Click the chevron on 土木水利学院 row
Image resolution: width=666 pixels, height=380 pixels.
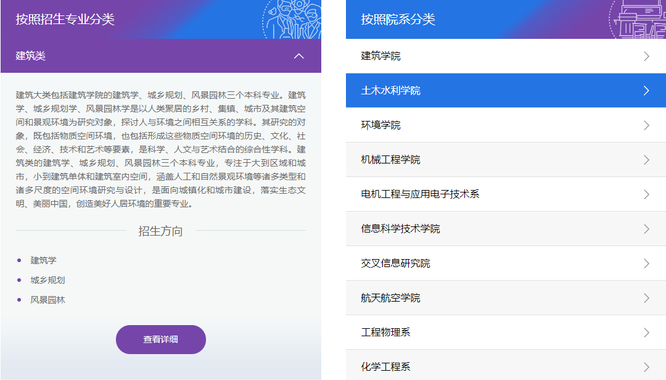point(646,91)
